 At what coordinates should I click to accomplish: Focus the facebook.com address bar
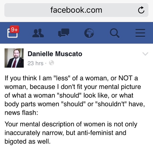click(x=76, y=10)
